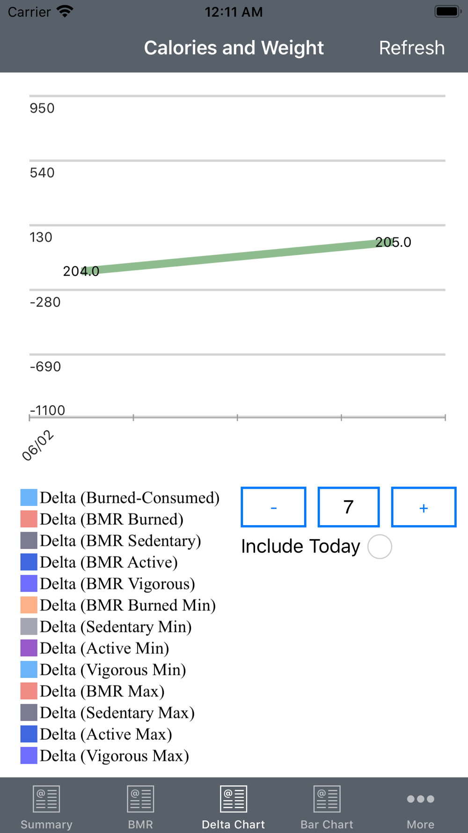Open the Summary tab icon
This screenshot has width=468, height=833.
[46, 799]
